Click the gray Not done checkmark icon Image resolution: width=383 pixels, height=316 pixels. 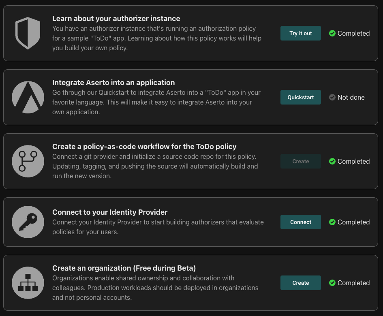click(x=332, y=97)
